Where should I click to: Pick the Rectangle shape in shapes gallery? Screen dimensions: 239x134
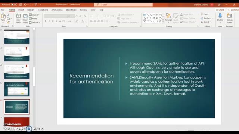click(x=154, y=15)
